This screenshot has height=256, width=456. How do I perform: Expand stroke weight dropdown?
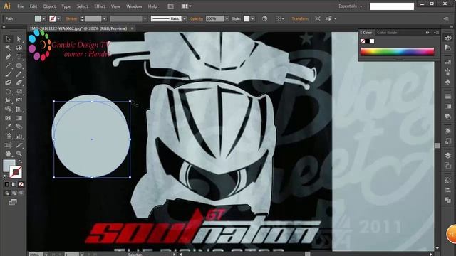[x=105, y=18]
